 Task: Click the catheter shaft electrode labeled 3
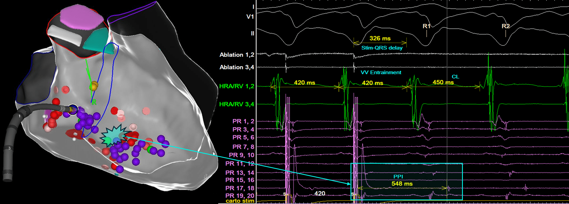9,148
